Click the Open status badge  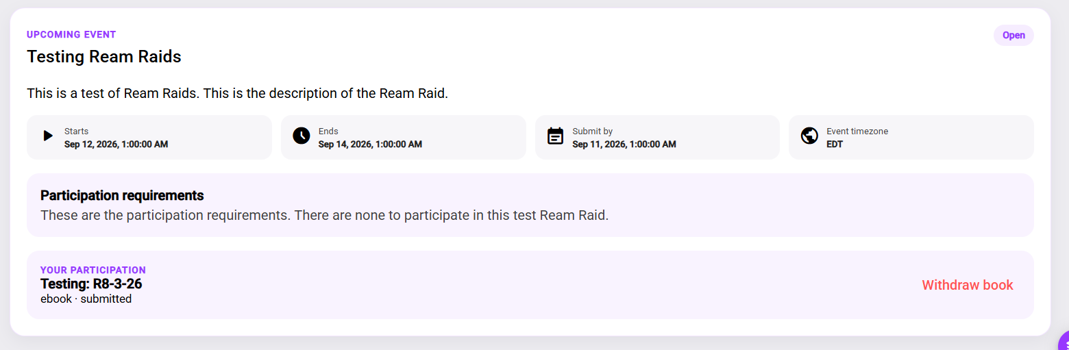click(1013, 36)
